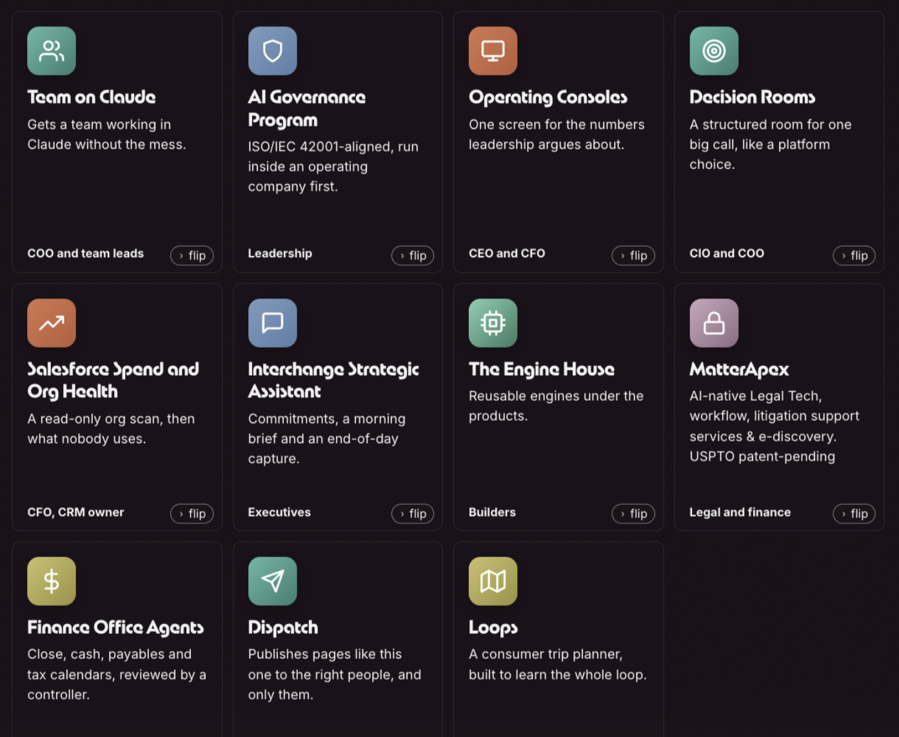Click the Dispatch paper plane icon
899x737 pixels.
coord(273,581)
